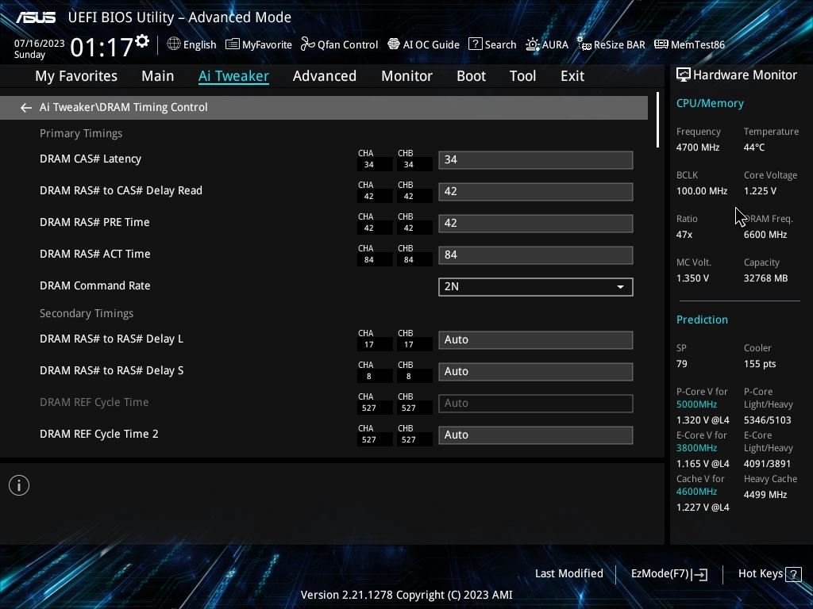The height and width of the screenshot is (609, 813).
Task: Select the Ai Tweaker tab
Action: click(233, 76)
